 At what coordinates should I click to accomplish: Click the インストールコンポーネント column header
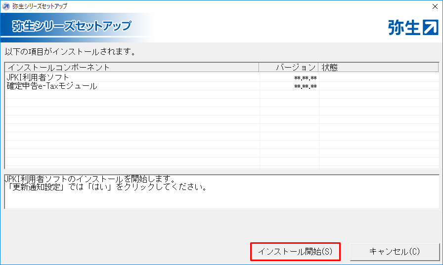pos(132,68)
